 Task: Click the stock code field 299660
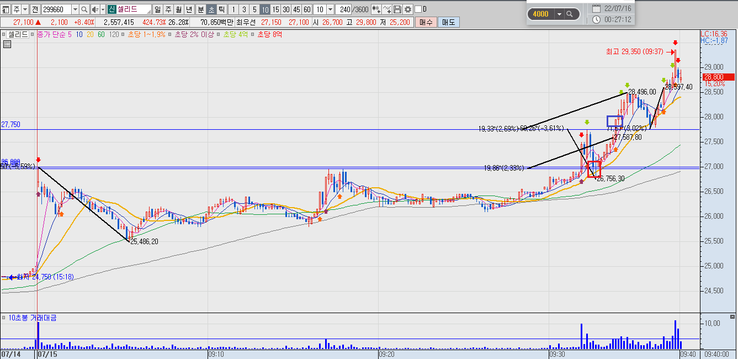(x=56, y=9)
